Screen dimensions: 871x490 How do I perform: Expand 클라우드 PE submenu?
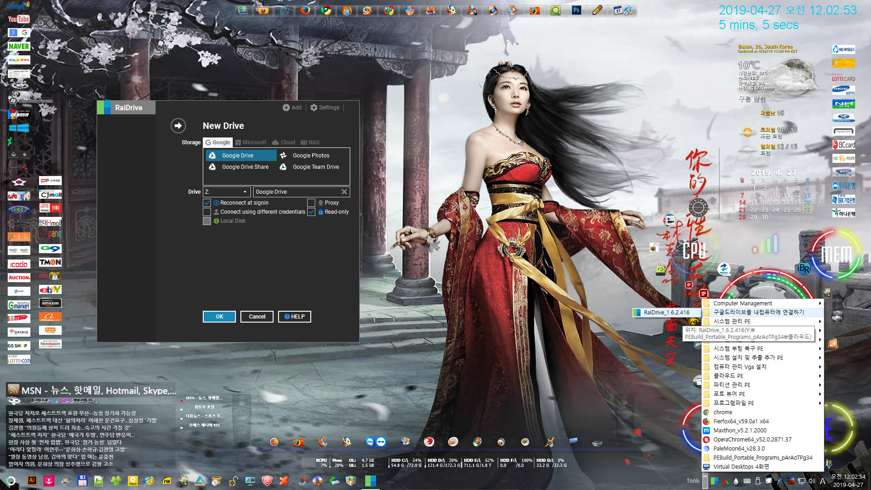762,376
